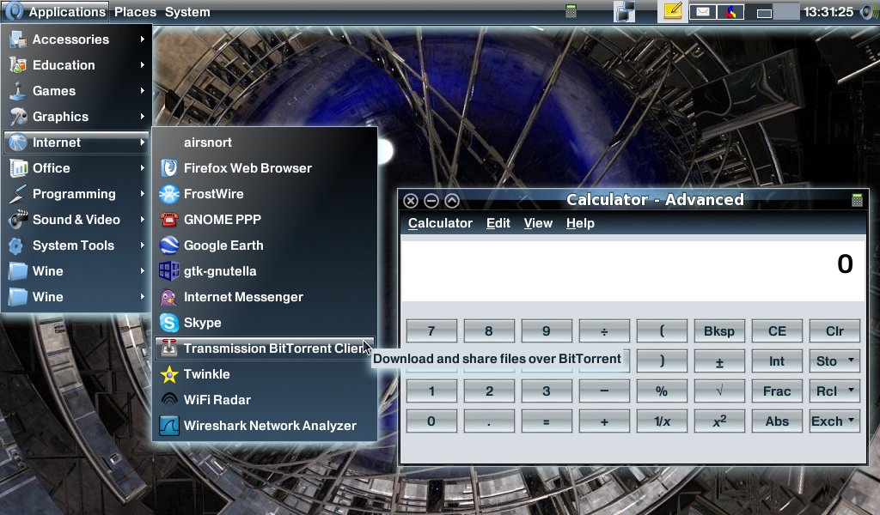
Task: Click the sticky note icon in top panel
Action: coord(672,11)
